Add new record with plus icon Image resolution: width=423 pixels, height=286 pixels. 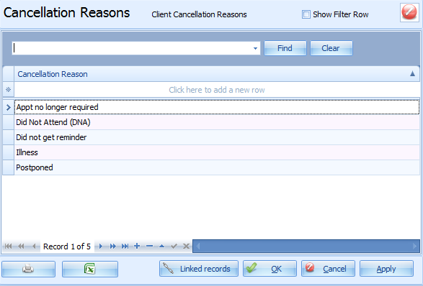pyautogui.click(x=137, y=246)
